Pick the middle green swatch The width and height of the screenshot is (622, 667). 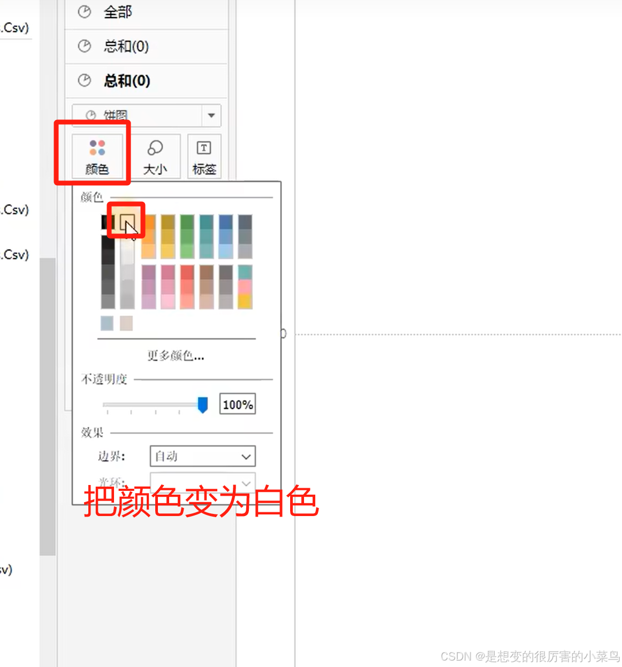(187, 237)
